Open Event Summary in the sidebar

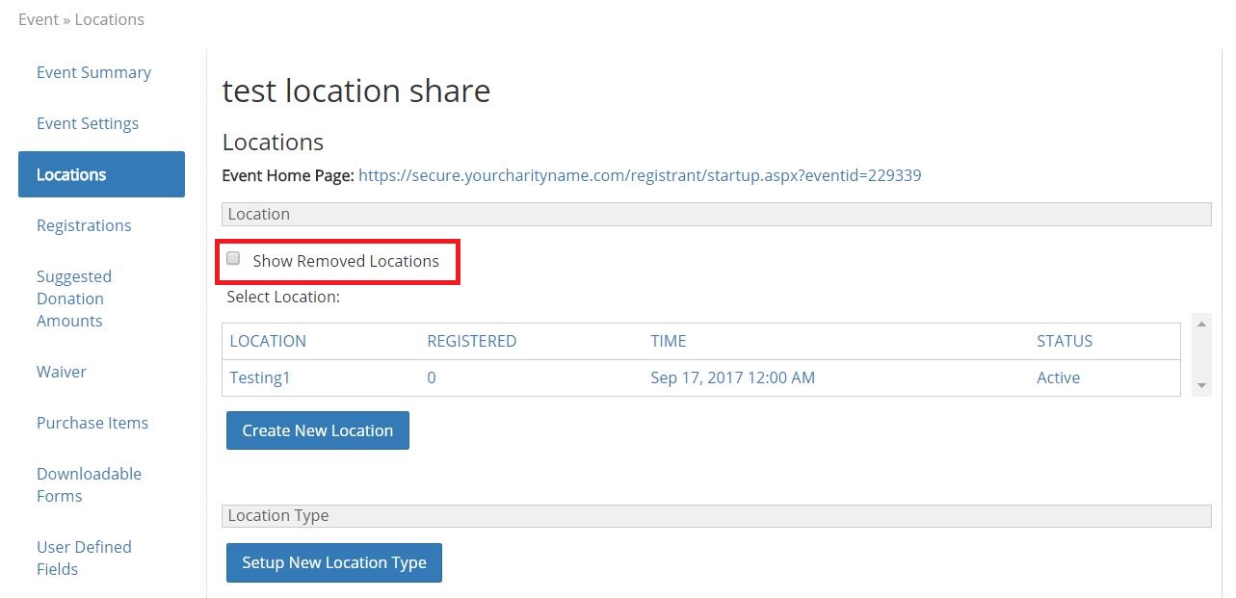[x=93, y=72]
